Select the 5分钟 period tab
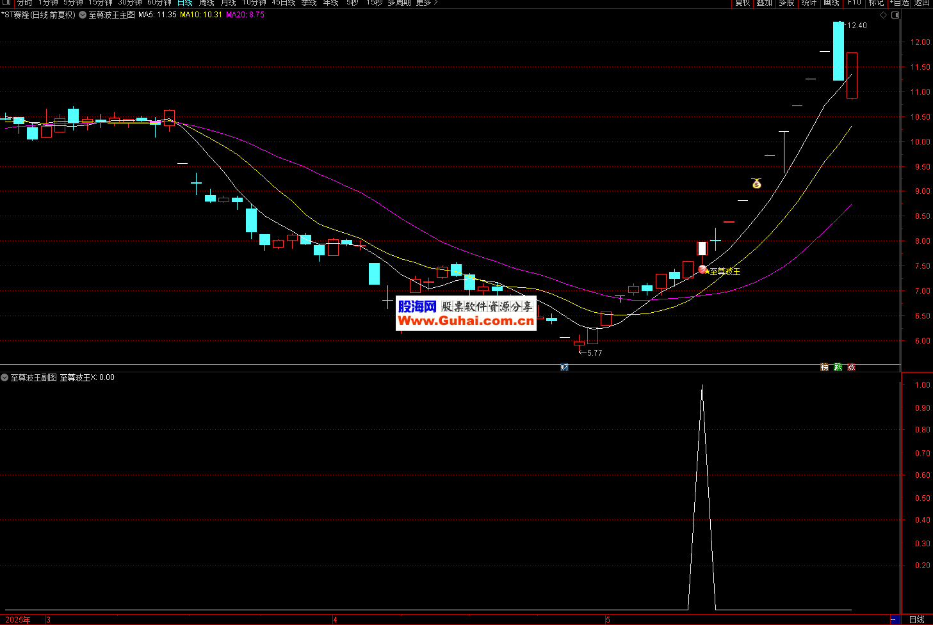Viewport: 933px width, 625px height. pos(73,3)
